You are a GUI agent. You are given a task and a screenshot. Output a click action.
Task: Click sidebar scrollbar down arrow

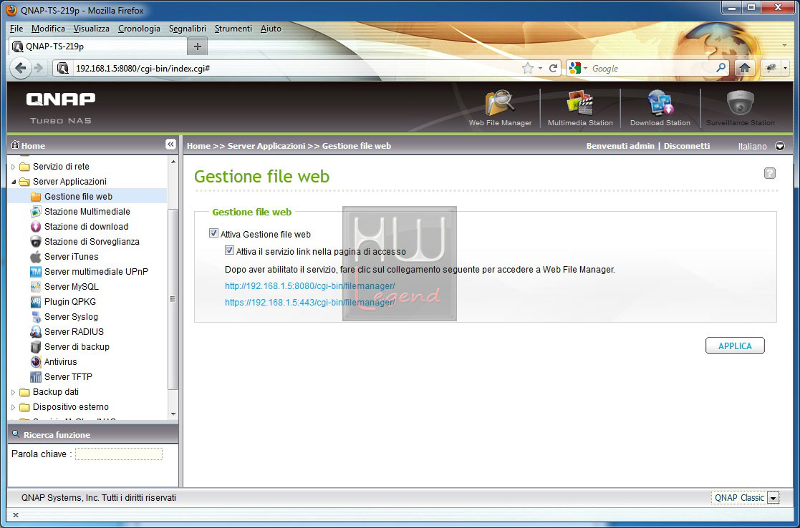pyautogui.click(x=173, y=414)
